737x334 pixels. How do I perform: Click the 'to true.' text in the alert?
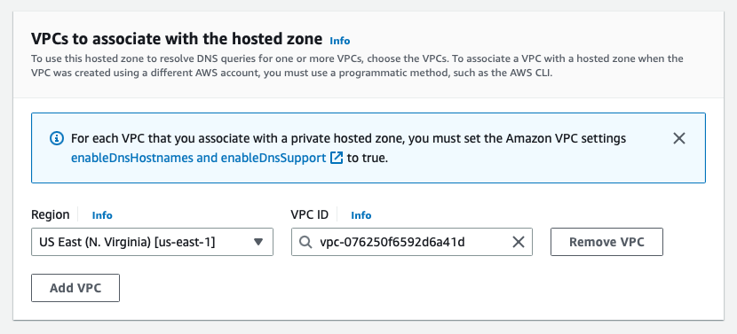368,158
